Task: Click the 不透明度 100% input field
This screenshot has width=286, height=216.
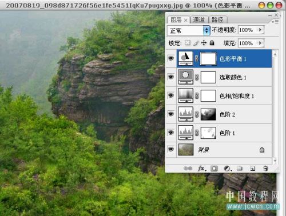Action: click(x=248, y=30)
